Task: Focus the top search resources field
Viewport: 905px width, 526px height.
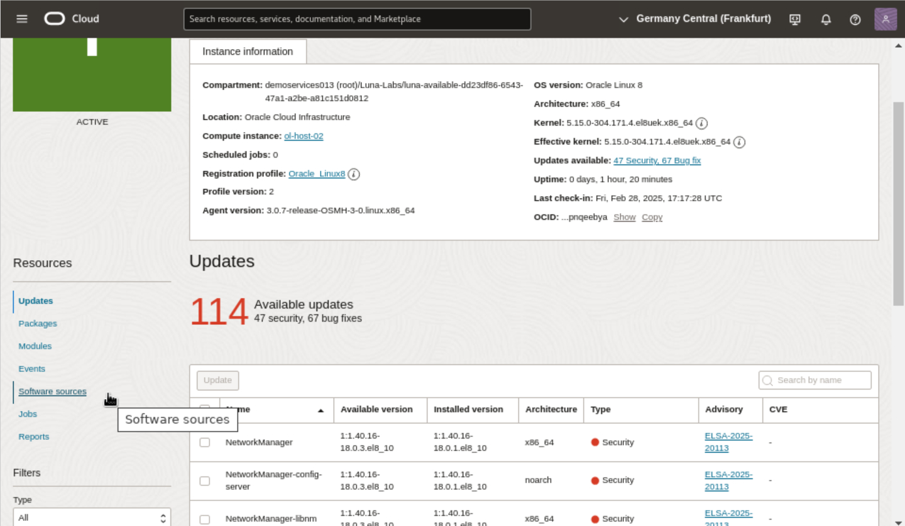Action: [x=357, y=19]
